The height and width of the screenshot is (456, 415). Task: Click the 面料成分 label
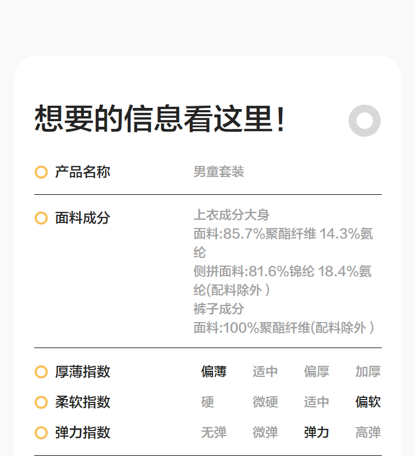click(82, 218)
